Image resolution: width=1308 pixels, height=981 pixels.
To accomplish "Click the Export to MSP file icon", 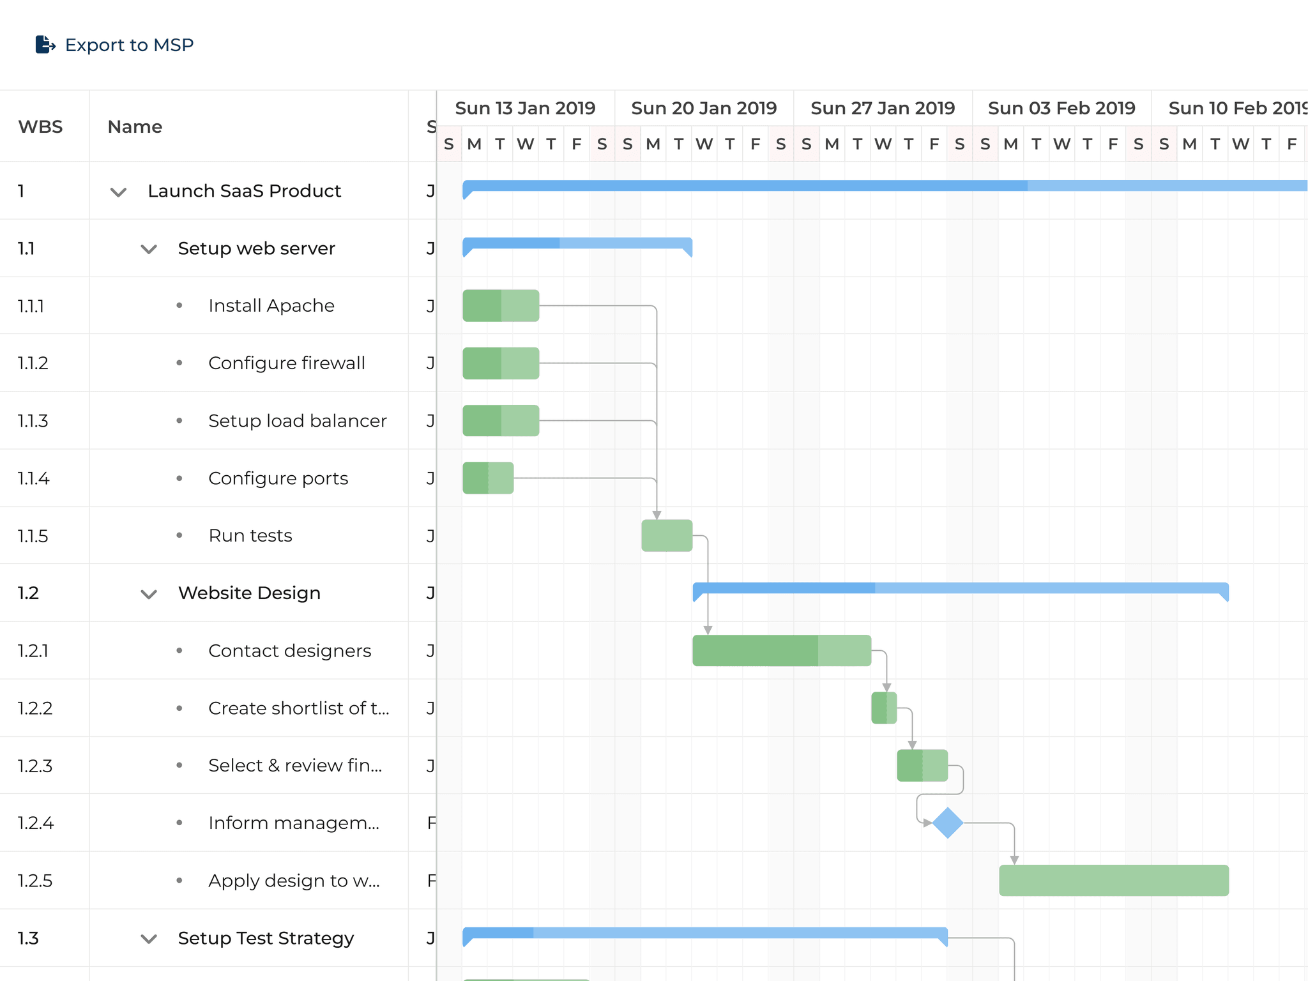I will [x=45, y=45].
